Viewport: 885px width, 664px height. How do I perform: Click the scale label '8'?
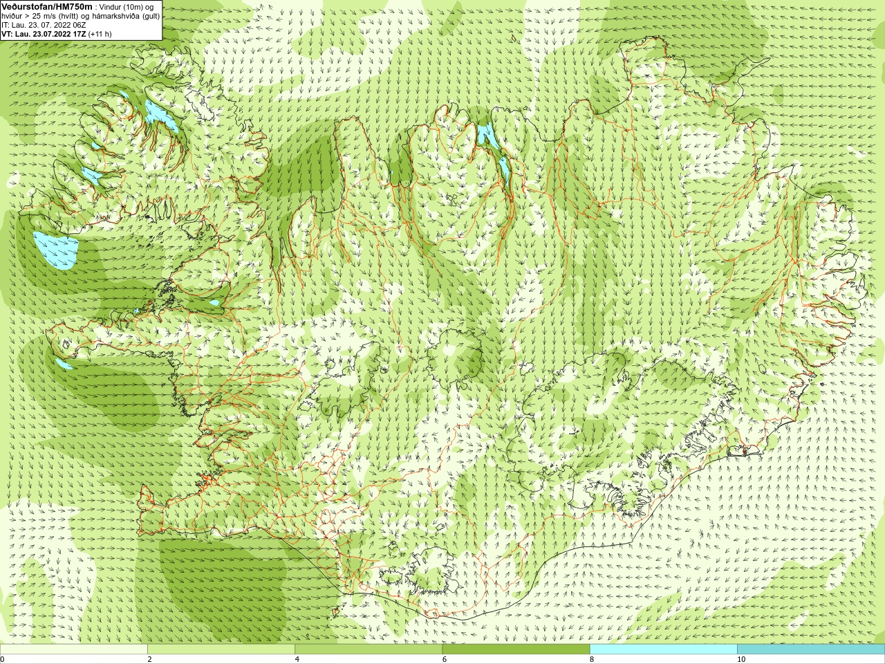tap(592, 660)
